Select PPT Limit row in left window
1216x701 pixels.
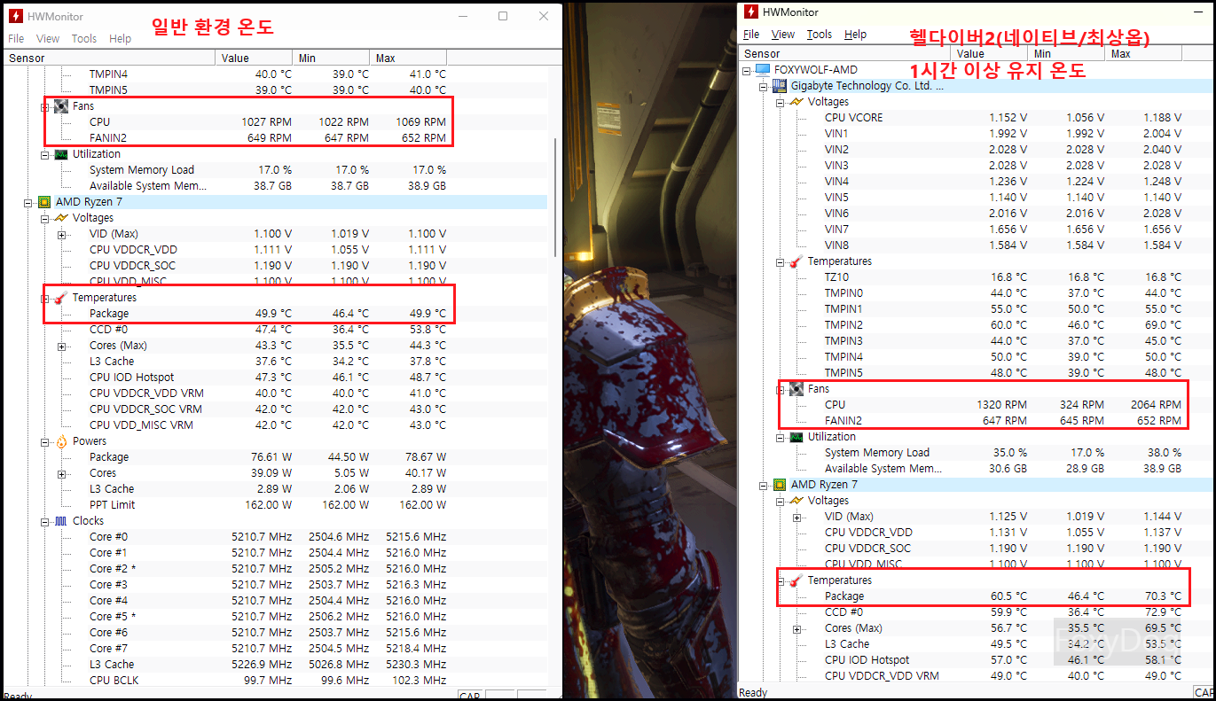coord(275,505)
